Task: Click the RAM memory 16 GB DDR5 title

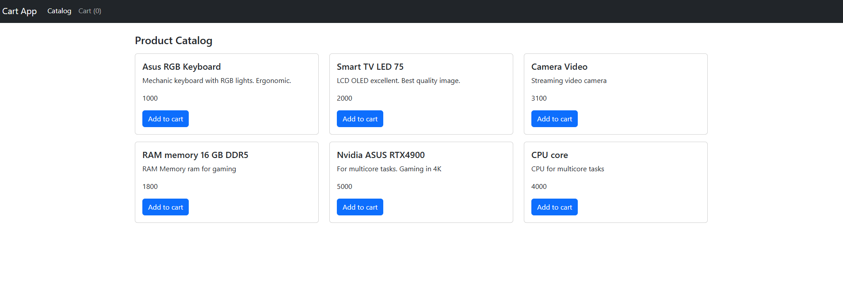Action: (195, 155)
